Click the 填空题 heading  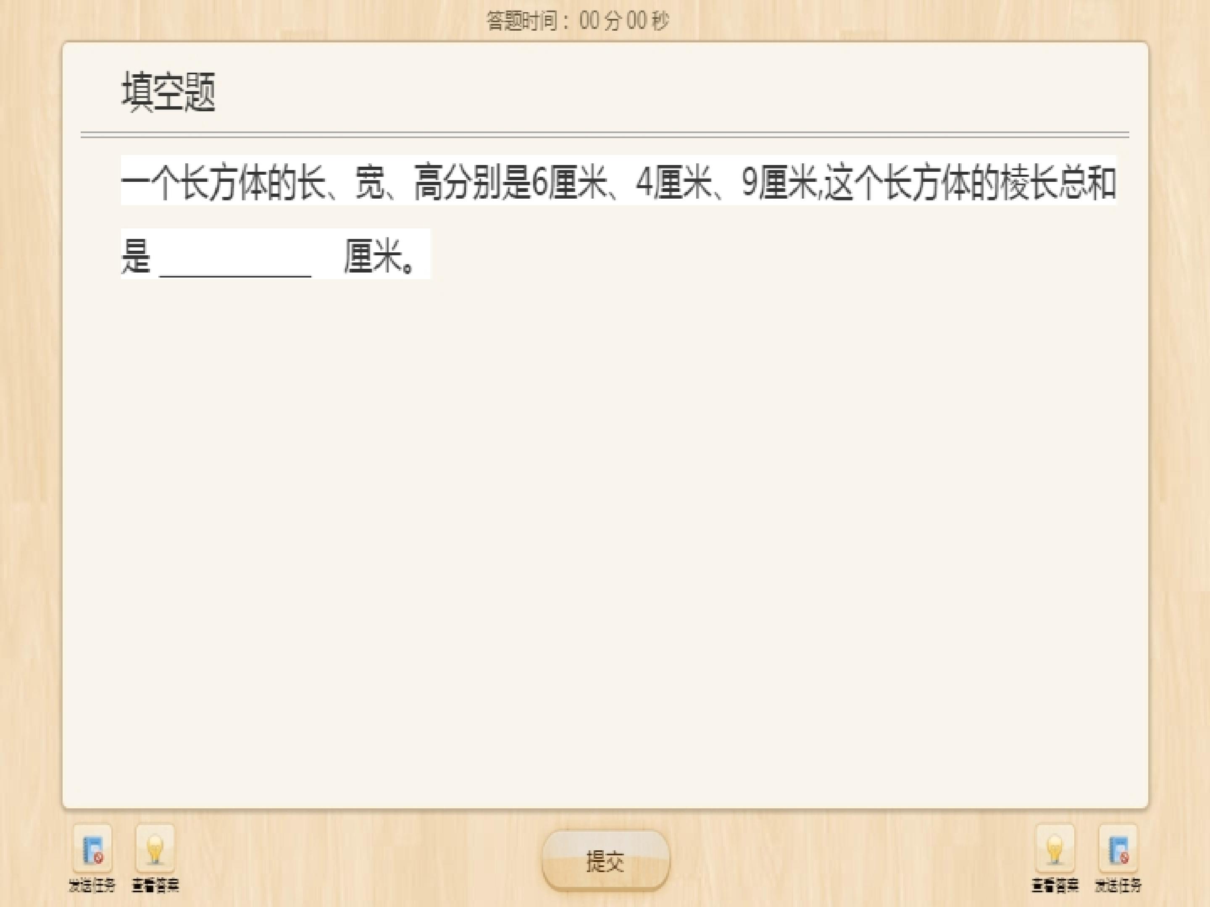tap(168, 92)
